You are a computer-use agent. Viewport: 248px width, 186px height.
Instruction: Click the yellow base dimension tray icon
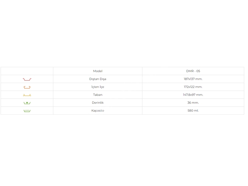tap(27, 95)
